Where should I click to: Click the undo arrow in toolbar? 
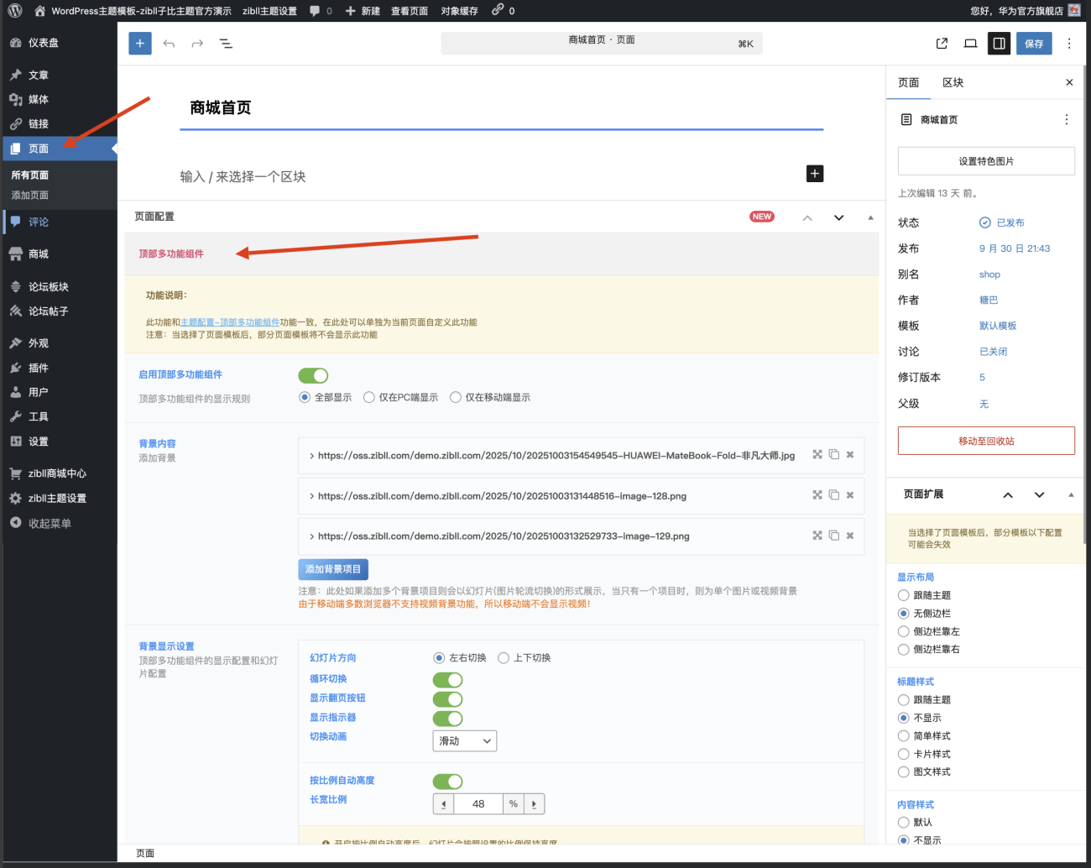click(169, 44)
